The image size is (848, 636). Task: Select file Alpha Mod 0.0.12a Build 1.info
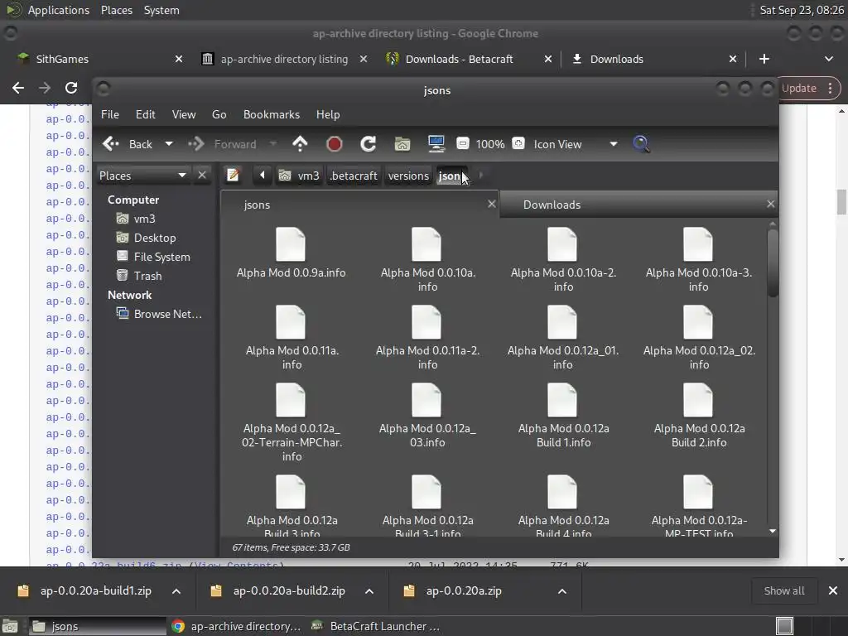coord(563,416)
